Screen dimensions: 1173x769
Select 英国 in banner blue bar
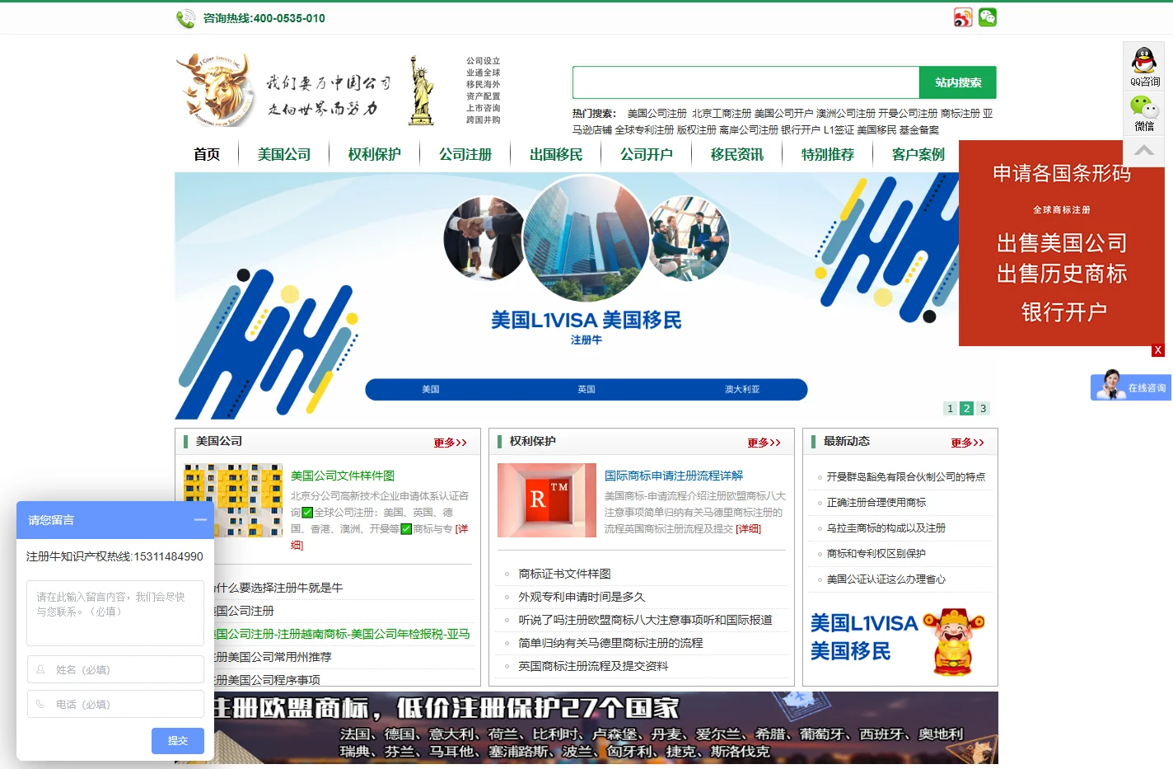click(586, 389)
